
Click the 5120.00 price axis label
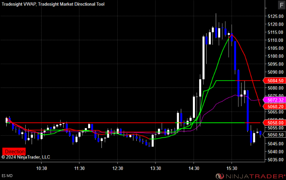[276, 24]
